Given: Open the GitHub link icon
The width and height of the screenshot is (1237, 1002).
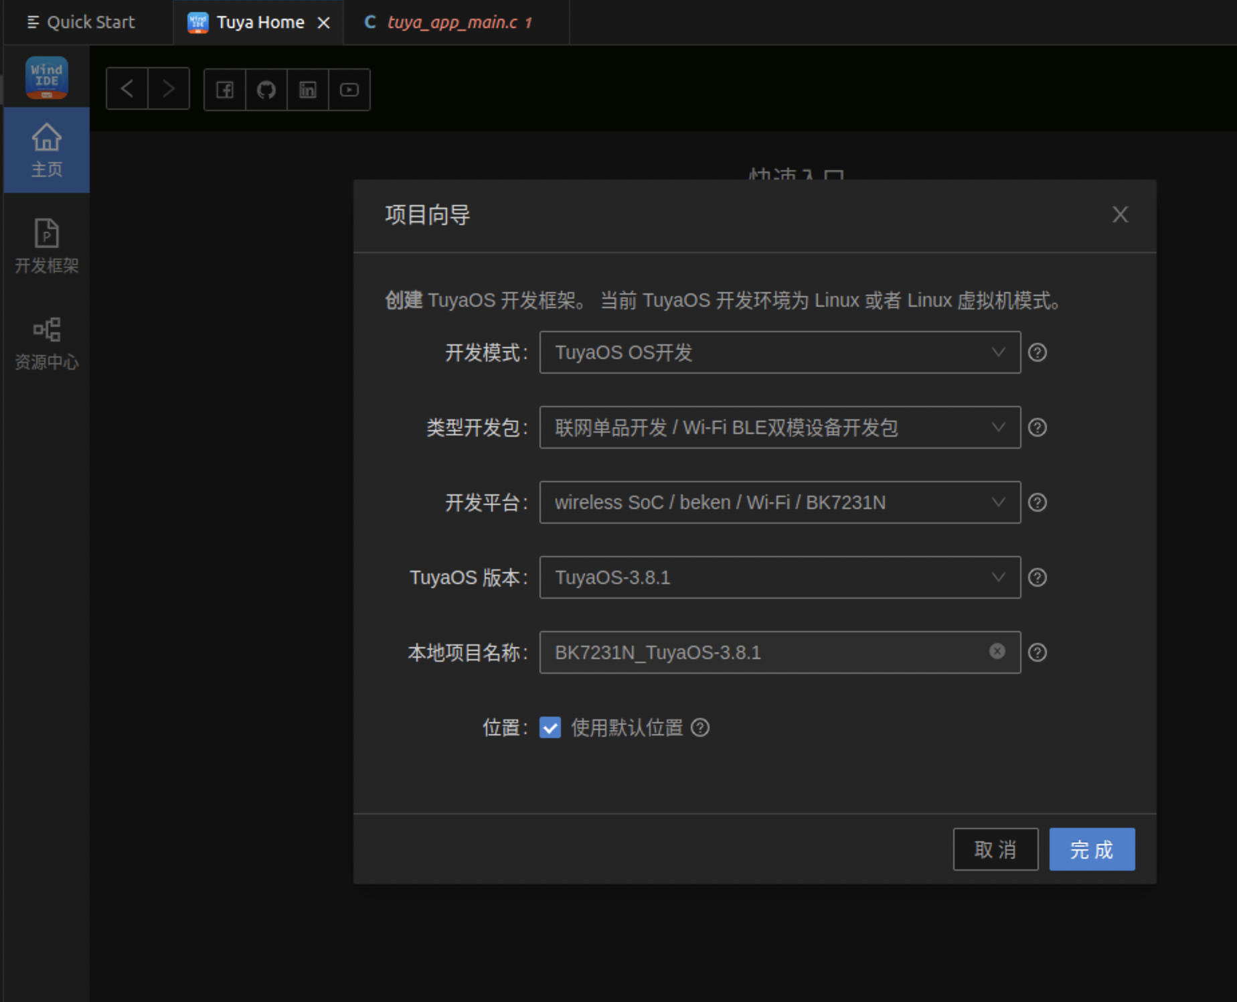Looking at the screenshot, I should [266, 89].
